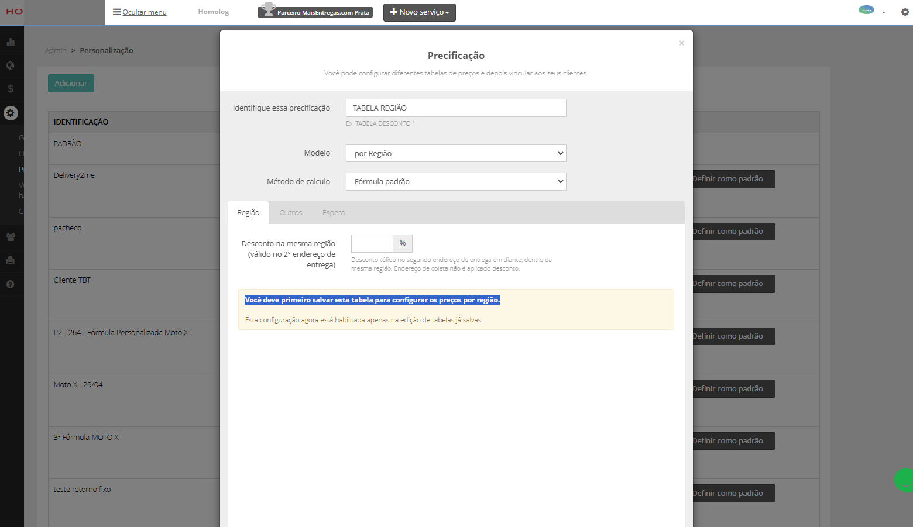Select the pacheco row name
Viewport: 913px width, 527px height.
pos(68,228)
